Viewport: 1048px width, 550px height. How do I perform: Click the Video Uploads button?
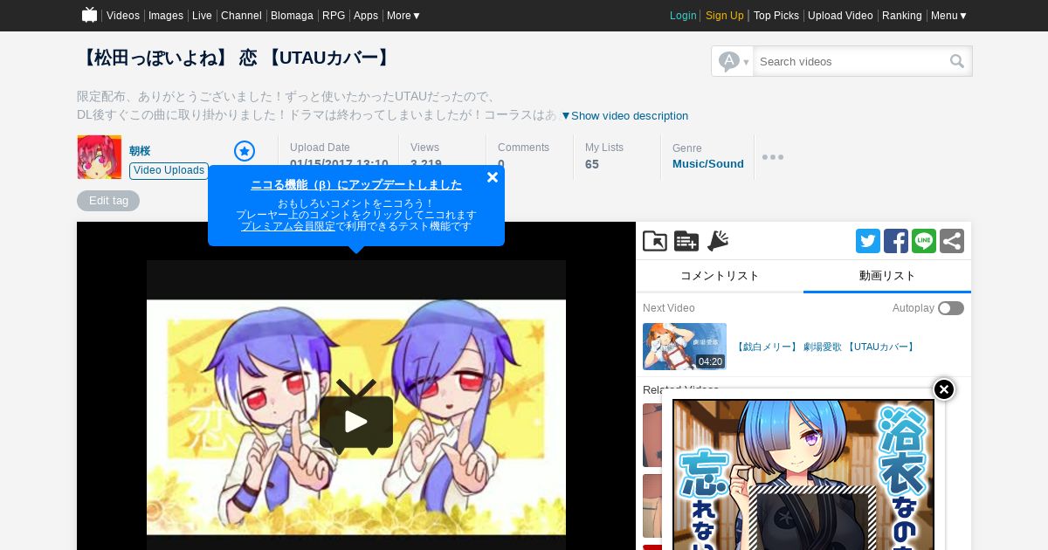(x=169, y=170)
